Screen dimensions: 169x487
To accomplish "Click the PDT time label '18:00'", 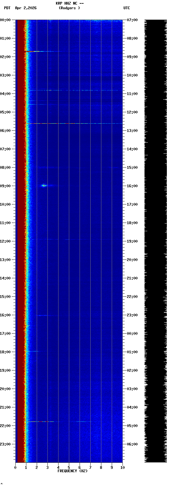I will tap(5, 352).
